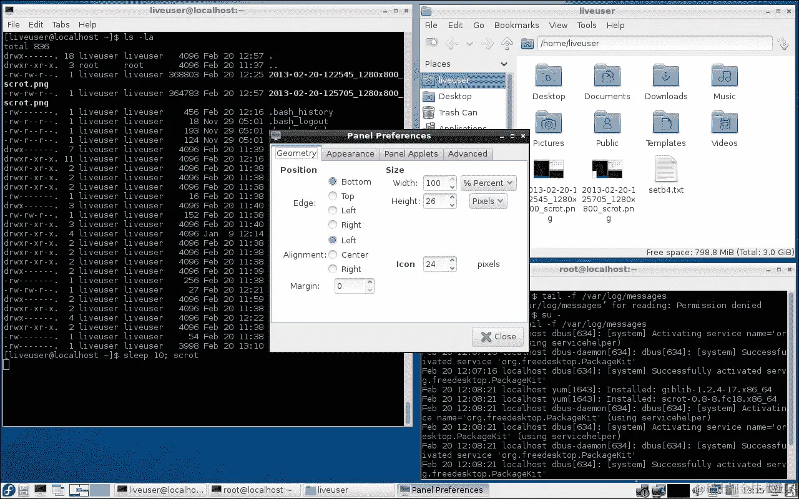This screenshot has height=499, width=799.
Task: Open the Fedora main menu on the panel
Action: (x=9, y=490)
